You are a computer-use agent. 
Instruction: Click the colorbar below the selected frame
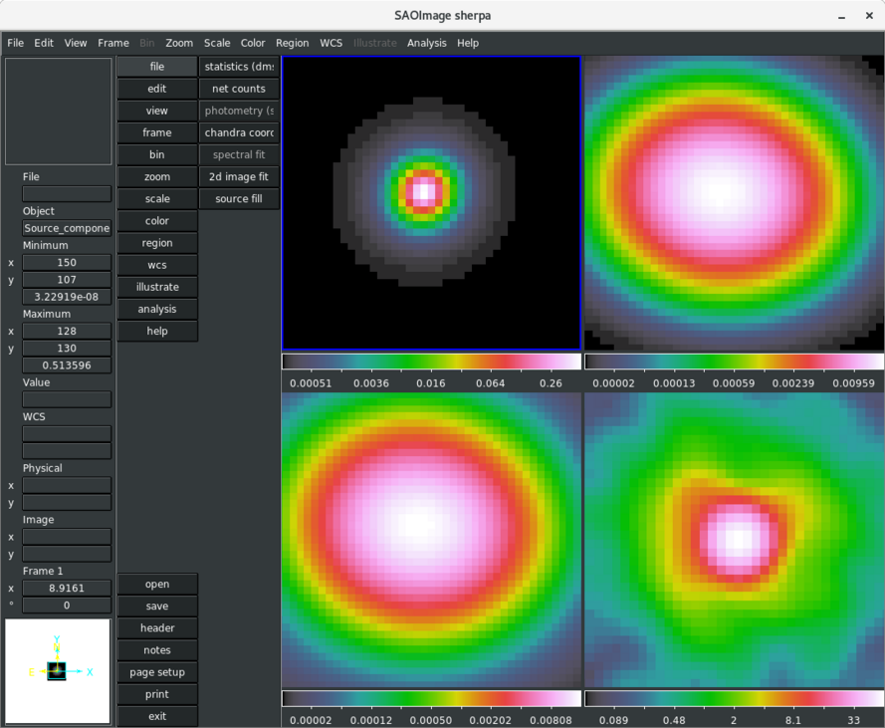(x=431, y=362)
